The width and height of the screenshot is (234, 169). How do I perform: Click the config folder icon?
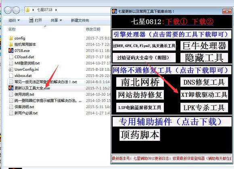coord(11,38)
